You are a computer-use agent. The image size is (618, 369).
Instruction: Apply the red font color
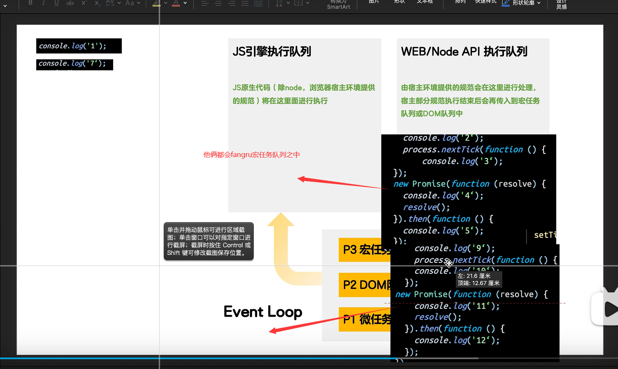click(x=176, y=3)
